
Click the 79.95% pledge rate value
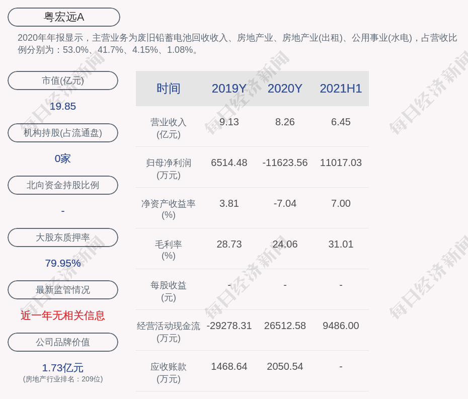[63, 263]
